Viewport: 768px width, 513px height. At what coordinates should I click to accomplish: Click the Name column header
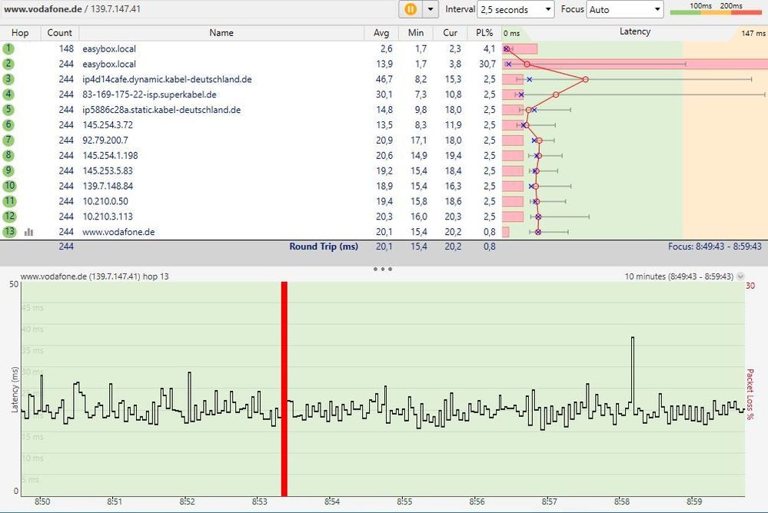[221, 33]
